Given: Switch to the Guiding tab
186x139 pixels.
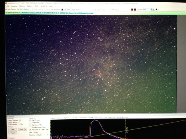Looking at the screenshot, I should pos(91,117).
